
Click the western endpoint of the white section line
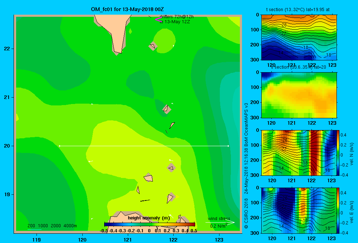click(59, 146)
